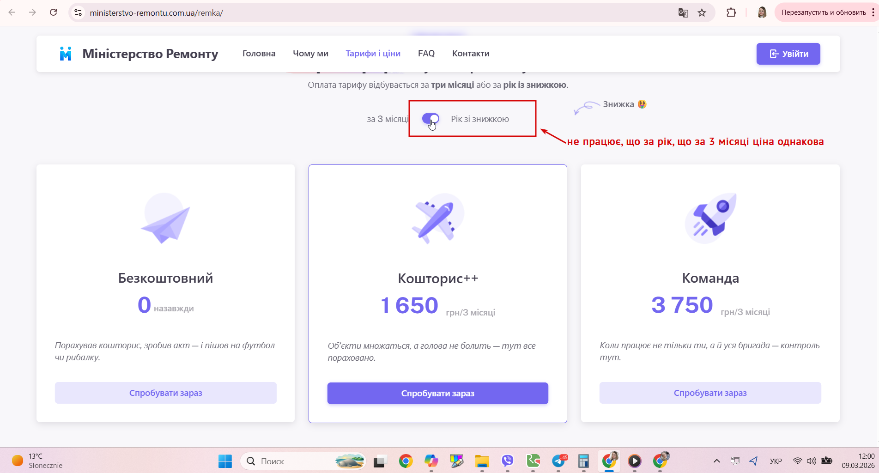Open File Explorer from the taskbar

482,461
